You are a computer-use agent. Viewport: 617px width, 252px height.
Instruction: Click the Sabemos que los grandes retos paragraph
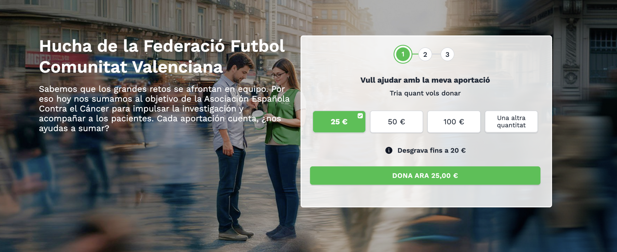[164, 109]
